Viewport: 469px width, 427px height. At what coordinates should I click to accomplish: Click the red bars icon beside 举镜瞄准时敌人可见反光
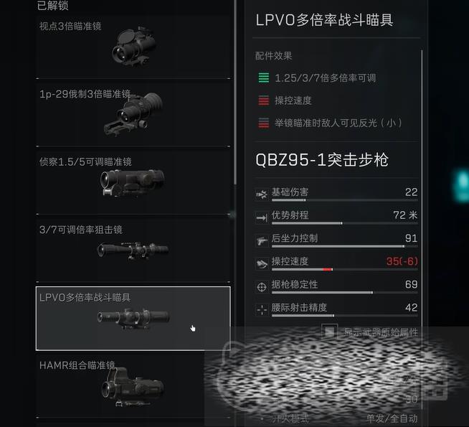tap(263, 123)
